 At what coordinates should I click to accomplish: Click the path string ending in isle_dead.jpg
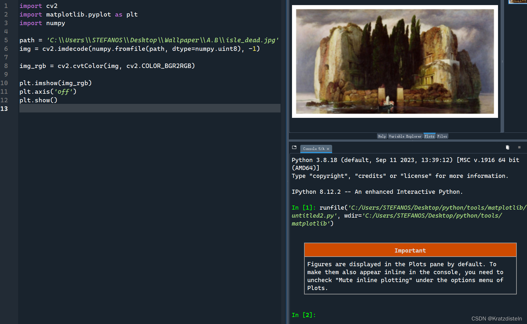point(163,40)
